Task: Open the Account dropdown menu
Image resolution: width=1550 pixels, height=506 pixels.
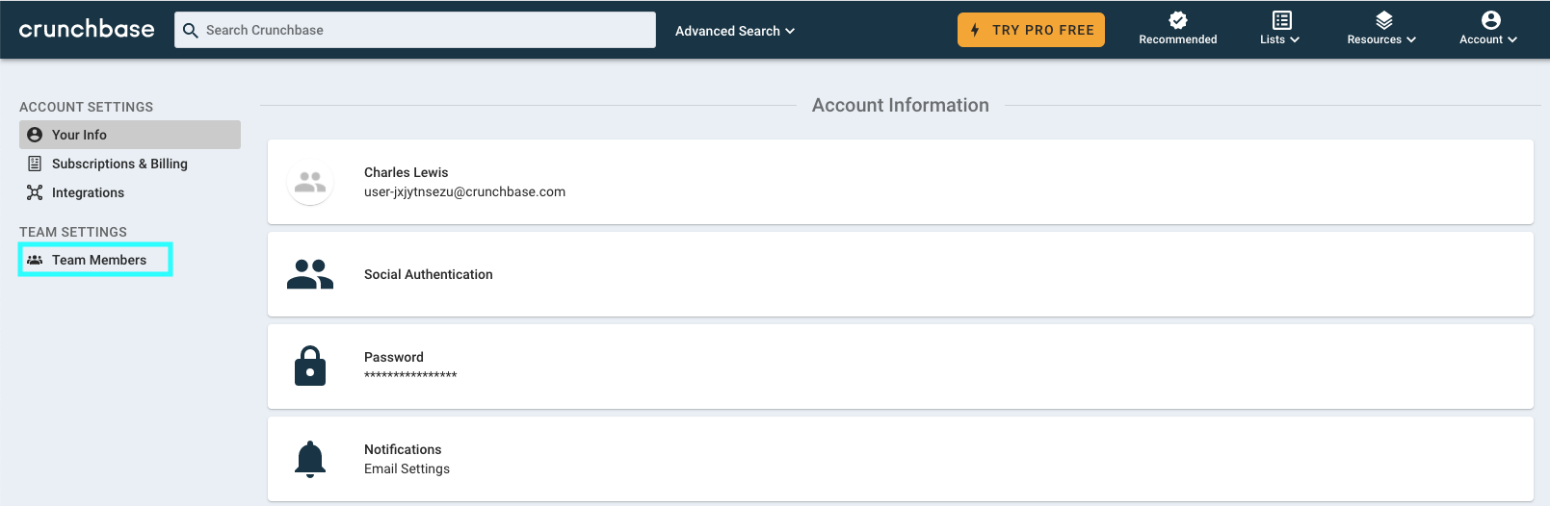Action: click(x=1488, y=39)
